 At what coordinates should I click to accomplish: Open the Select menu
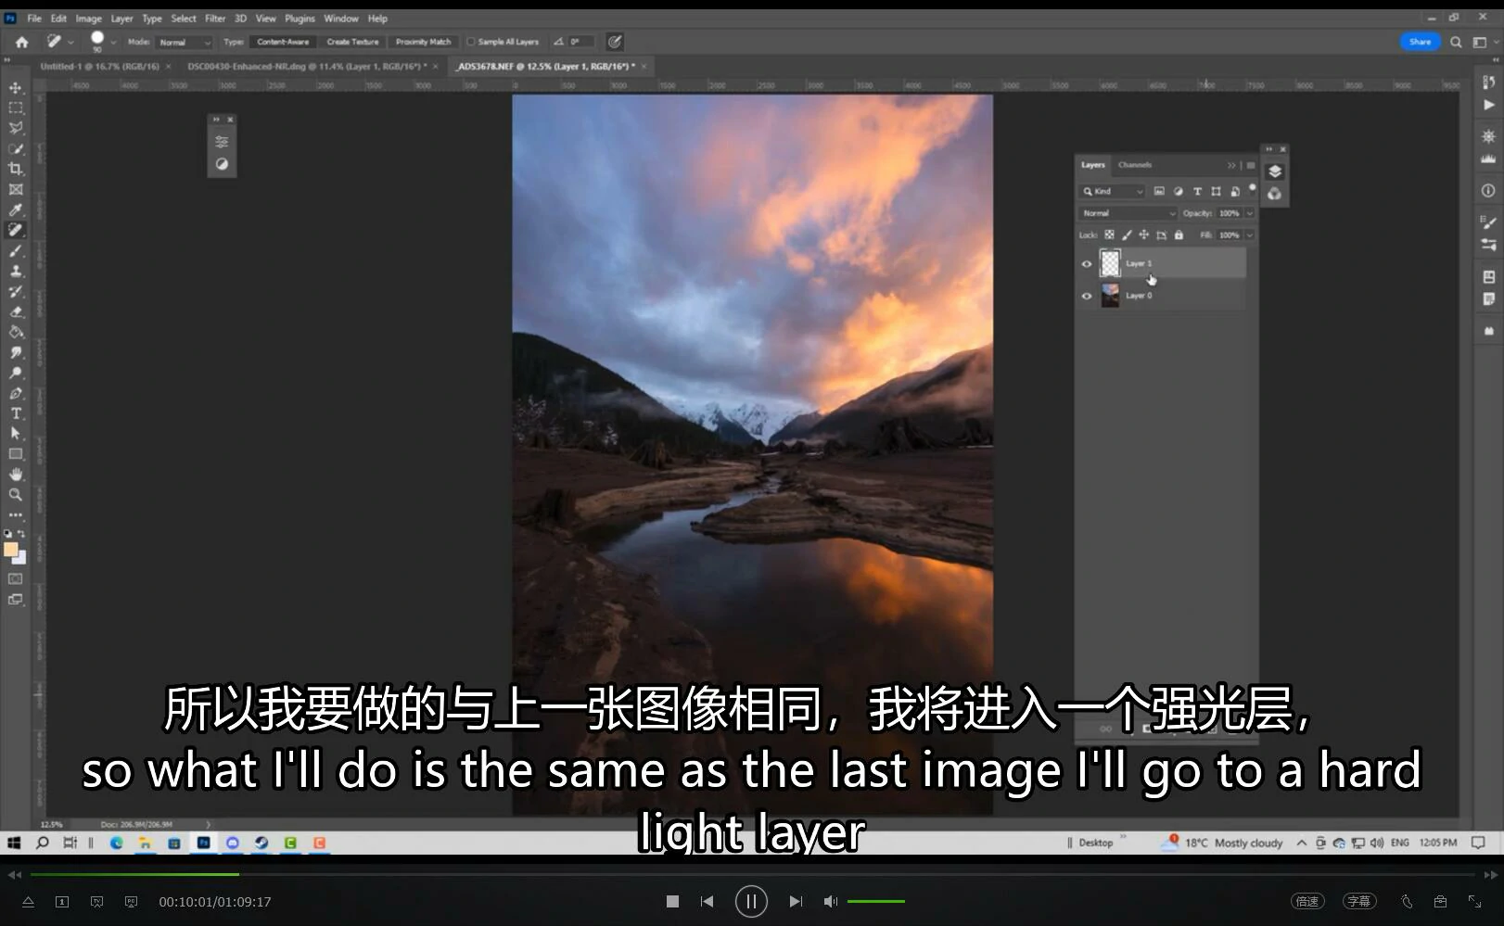point(184,19)
